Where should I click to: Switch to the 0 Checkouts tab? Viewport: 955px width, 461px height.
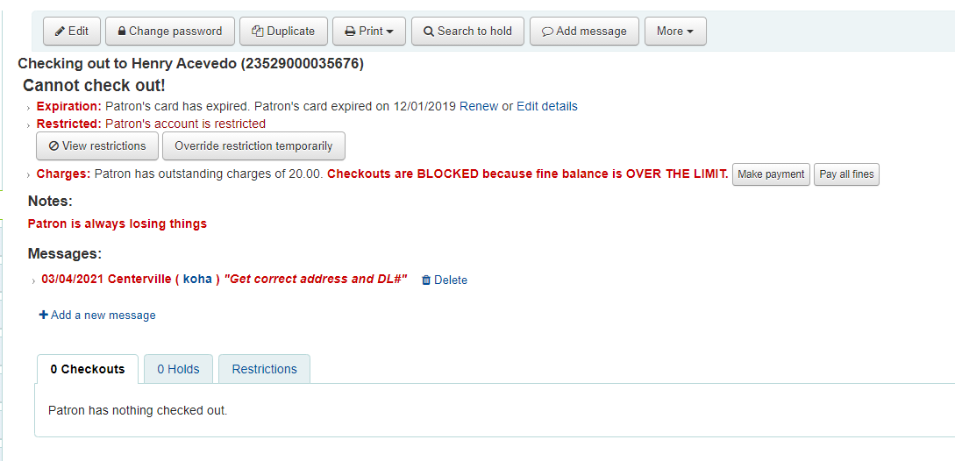tap(88, 369)
